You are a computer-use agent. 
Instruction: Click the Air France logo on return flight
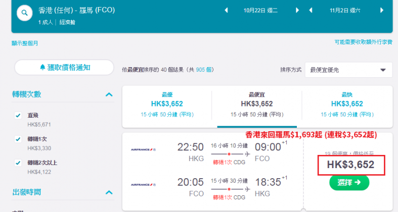[x=143, y=185]
